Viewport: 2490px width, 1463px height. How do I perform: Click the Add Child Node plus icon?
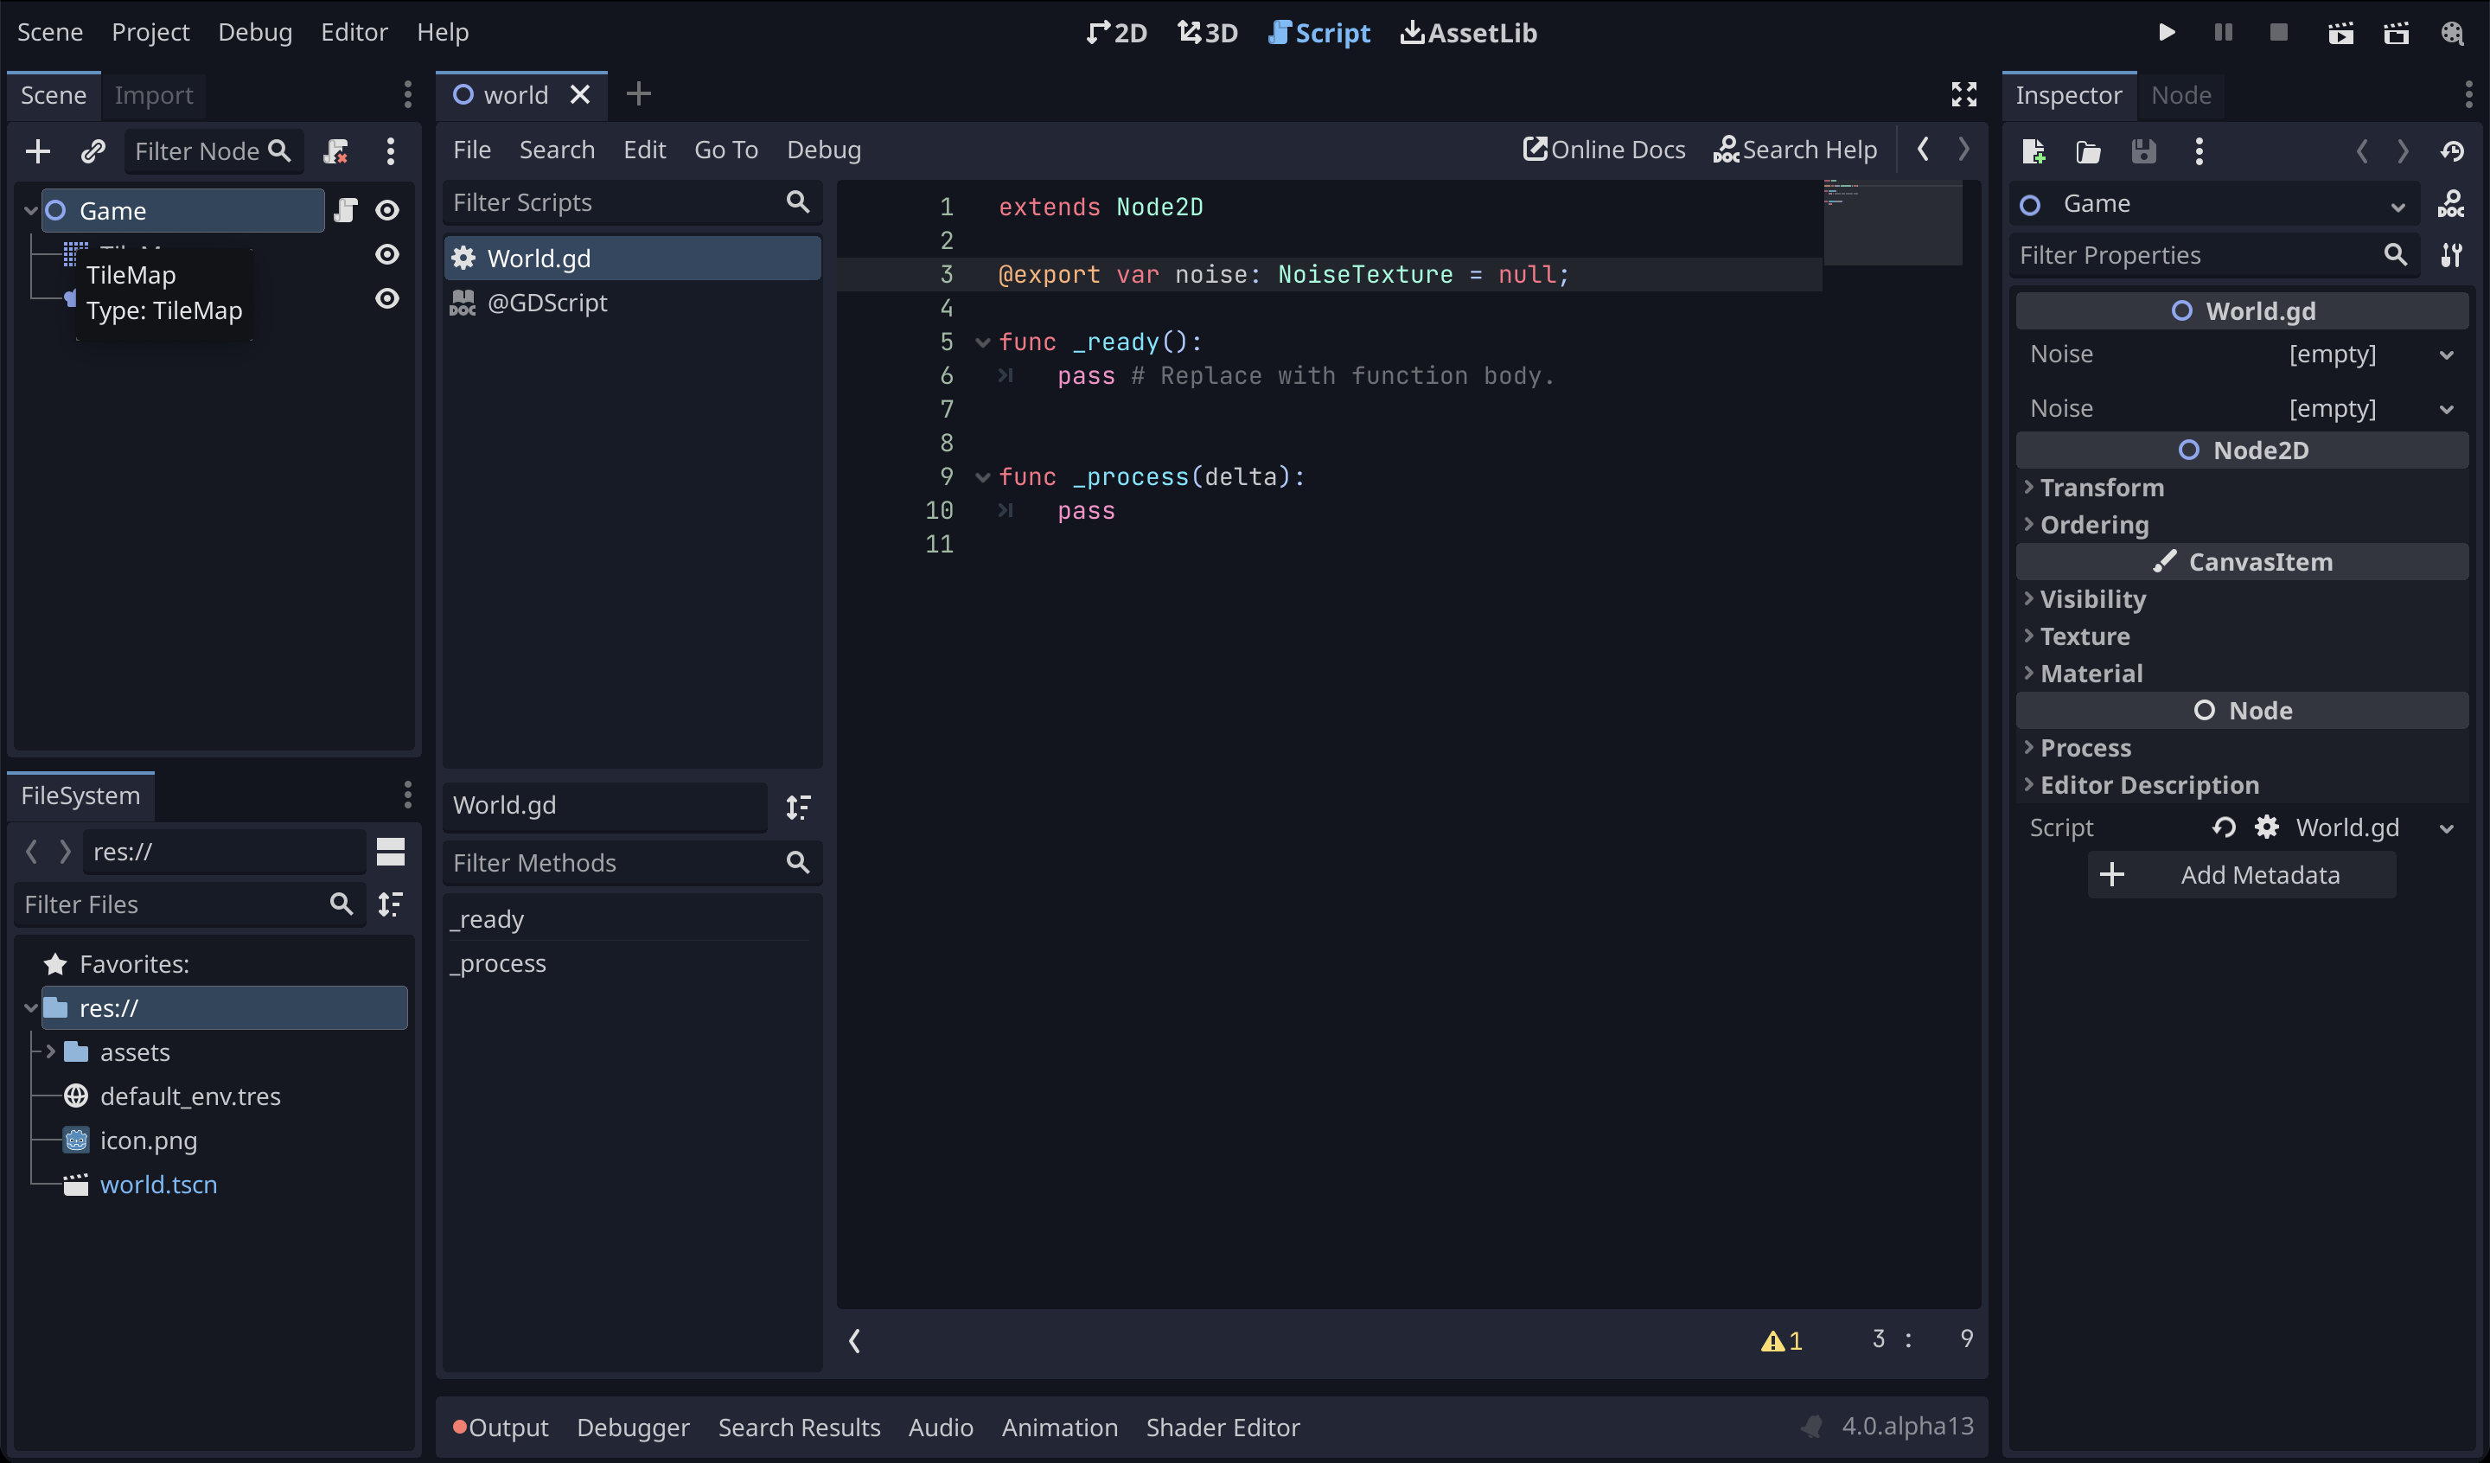37,151
